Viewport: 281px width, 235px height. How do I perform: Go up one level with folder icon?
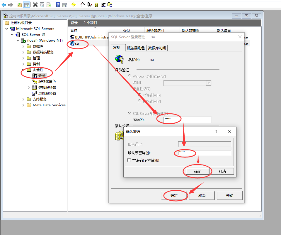[20, 5]
